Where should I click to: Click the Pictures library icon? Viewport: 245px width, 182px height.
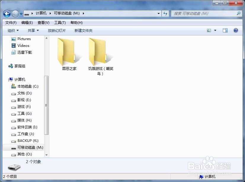[x=14, y=39]
